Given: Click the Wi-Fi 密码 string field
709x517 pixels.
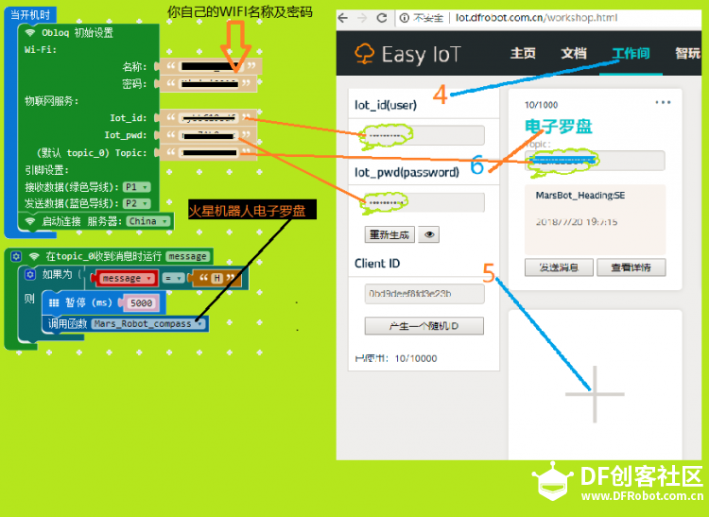Looking at the screenshot, I should (x=209, y=83).
